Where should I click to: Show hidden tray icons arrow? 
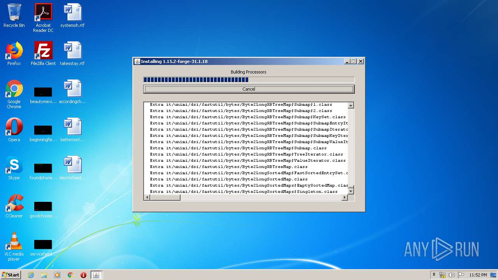434,275
